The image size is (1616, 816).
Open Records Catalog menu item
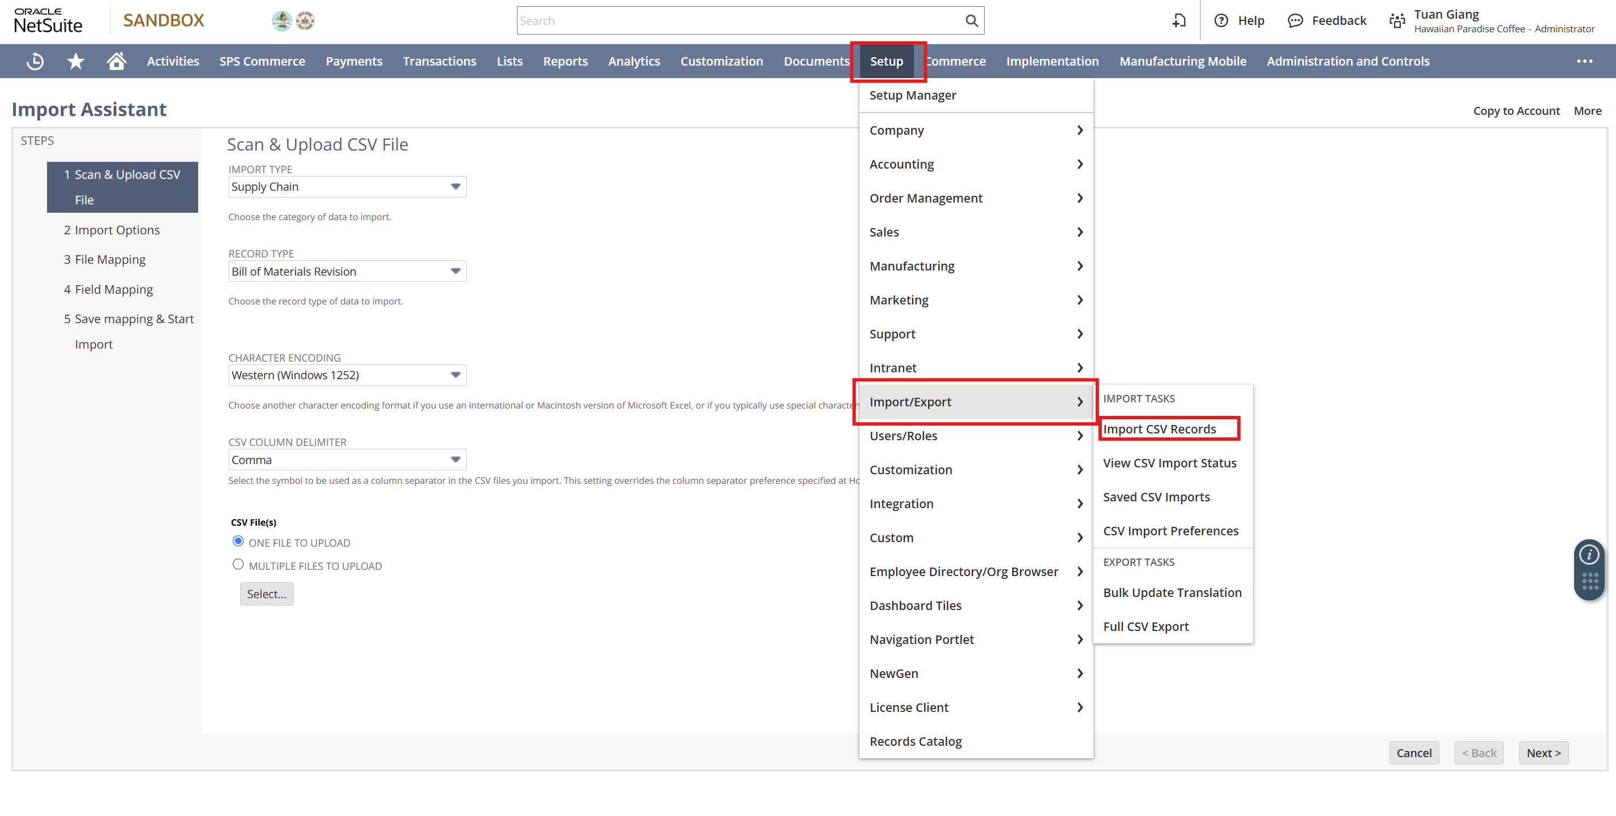(x=976, y=741)
